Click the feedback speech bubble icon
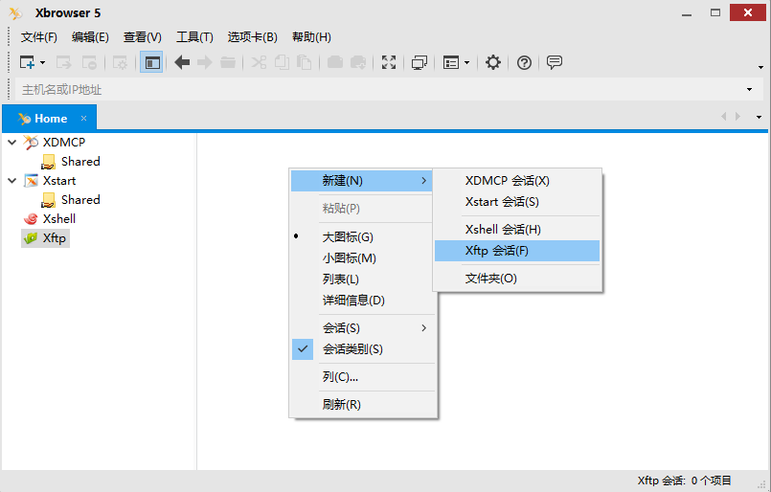This screenshot has height=492, width=771. [x=555, y=62]
